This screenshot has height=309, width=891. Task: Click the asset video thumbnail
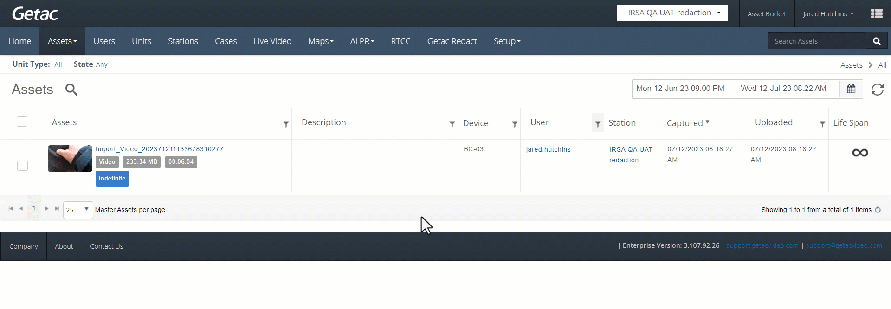point(70,159)
